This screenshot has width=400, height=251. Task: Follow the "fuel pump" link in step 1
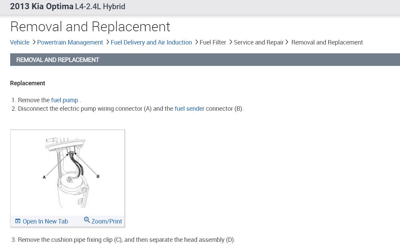click(65, 100)
